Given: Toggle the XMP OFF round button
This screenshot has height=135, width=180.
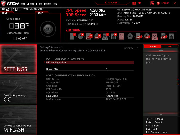Looking at the screenshot, I should pos(48,29).
